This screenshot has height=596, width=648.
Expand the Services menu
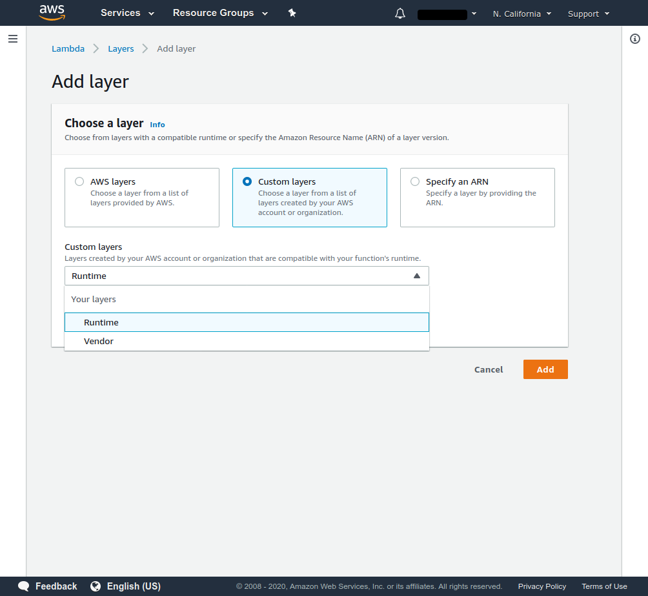pos(127,13)
